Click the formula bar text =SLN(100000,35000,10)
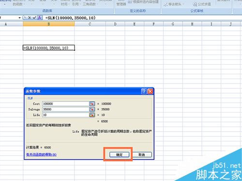The width and height of the screenshot is (242, 181). coord(70,18)
